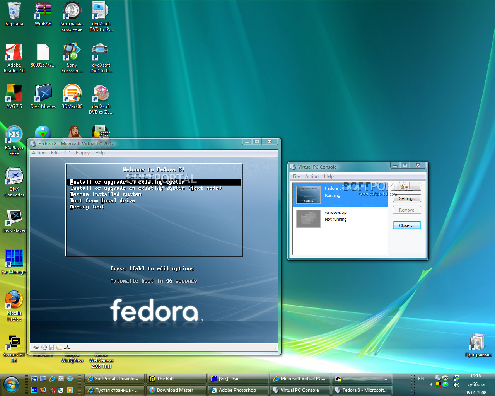Select the Fedora 8 virtual machine thumbnail

[309, 195]
